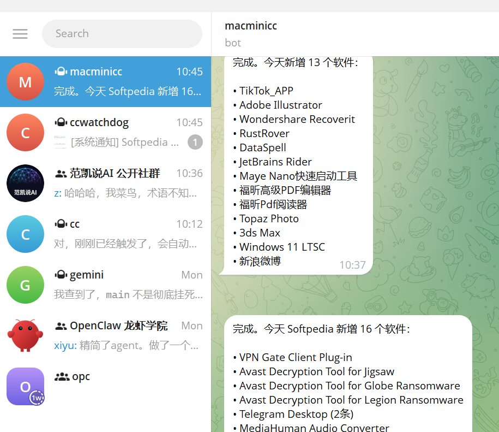Open the hamburger main menu
Screen dimensions: 499x432
[x=20, y=33]
